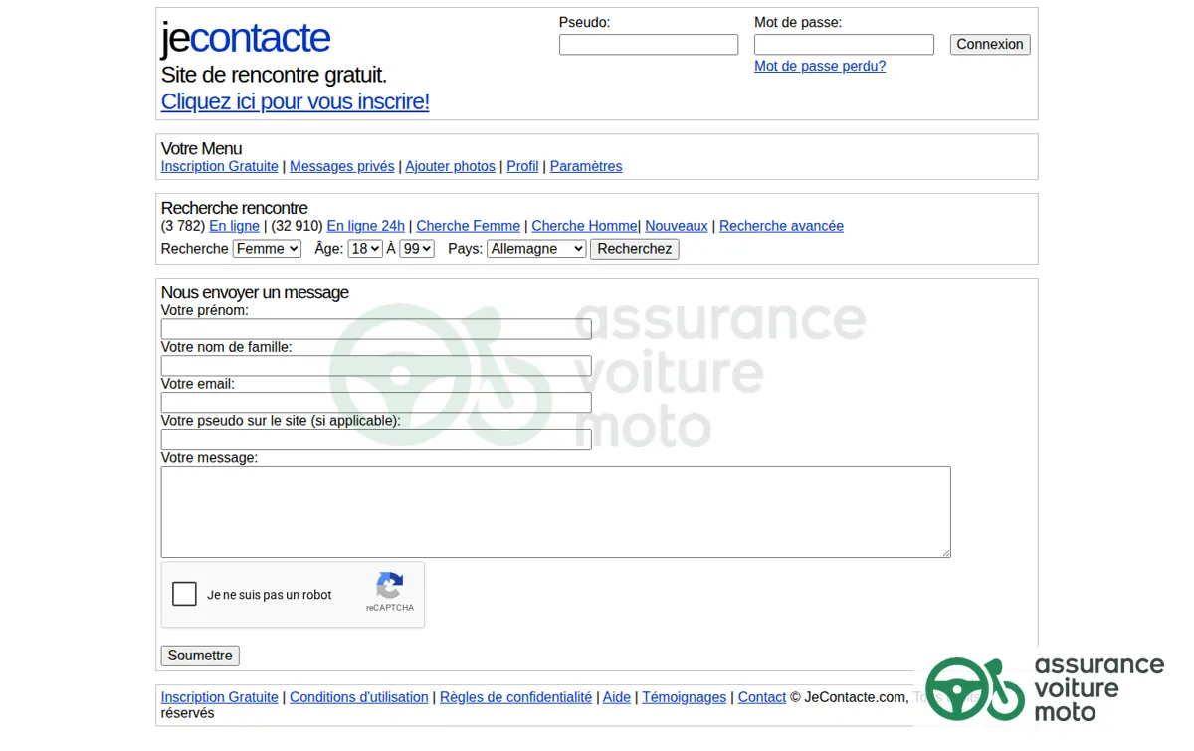The width and height of the screenshot is (1194, 751).
Task: Focus the Pseudo input field
Action: click(649, 45)
